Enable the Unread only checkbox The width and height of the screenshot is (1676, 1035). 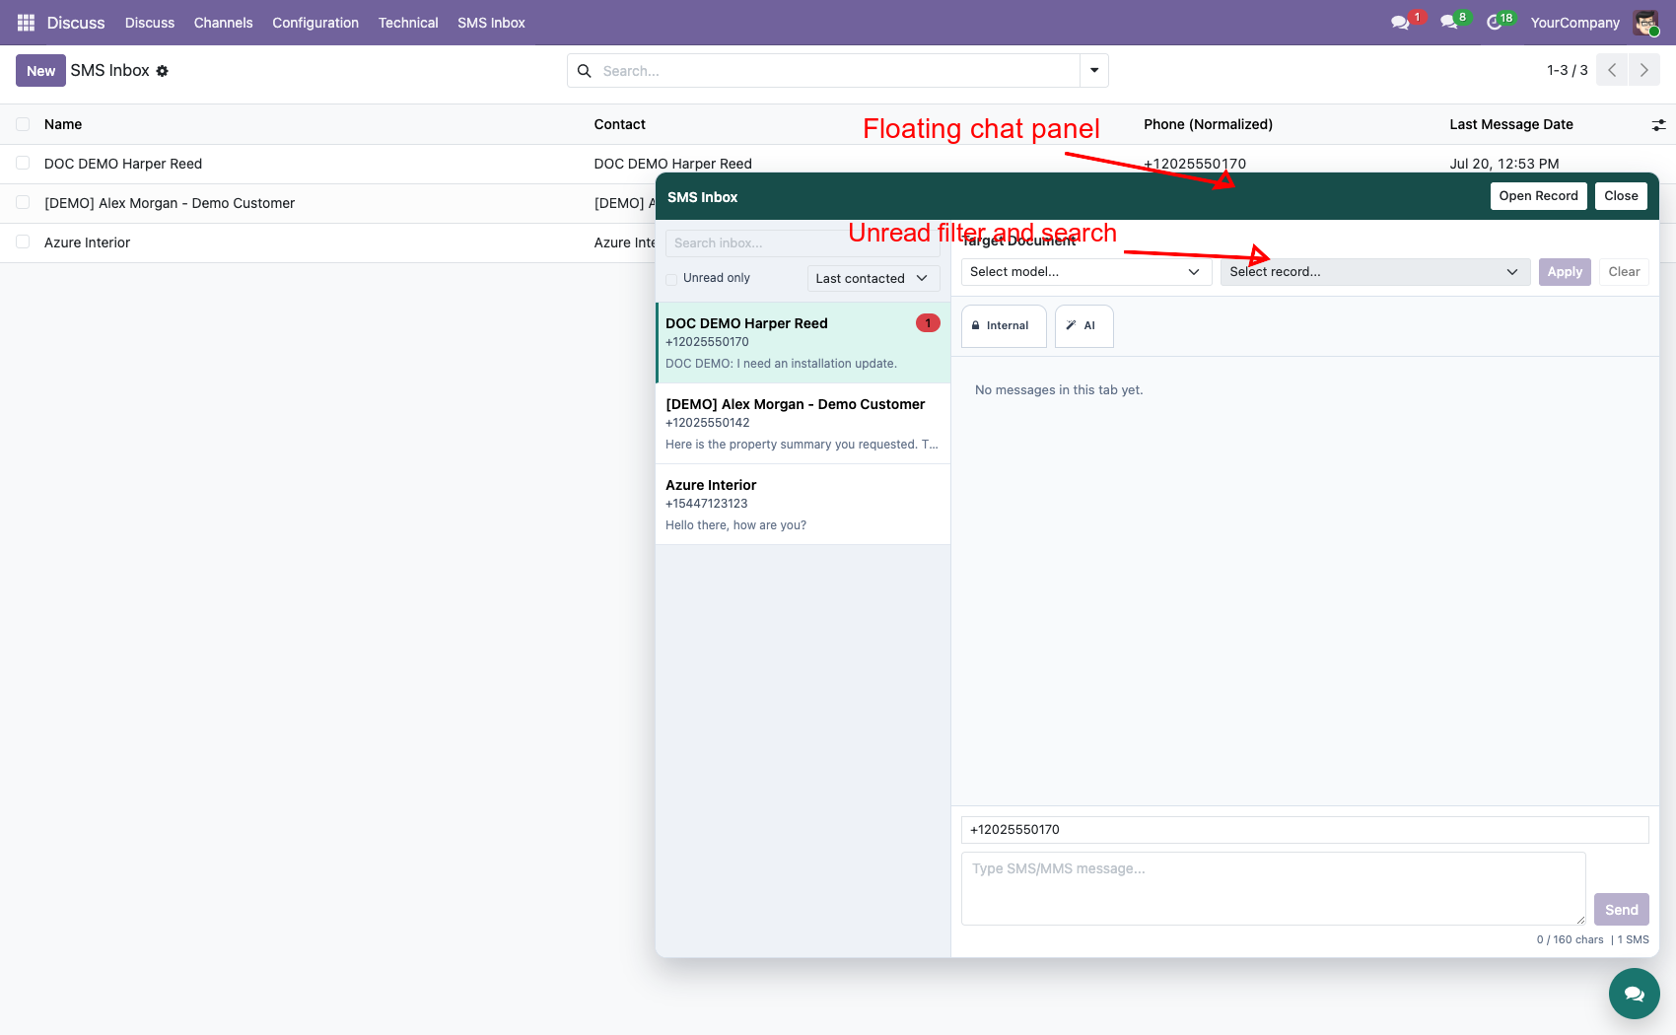click(671, 279)
